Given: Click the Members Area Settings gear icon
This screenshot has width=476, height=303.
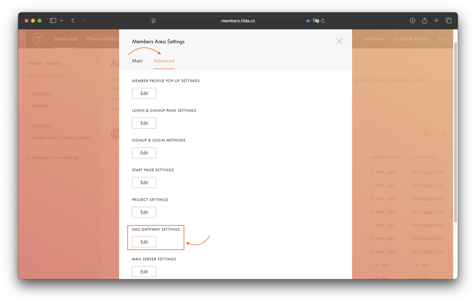Looking at the screenshot, I should tap(28, 157).
